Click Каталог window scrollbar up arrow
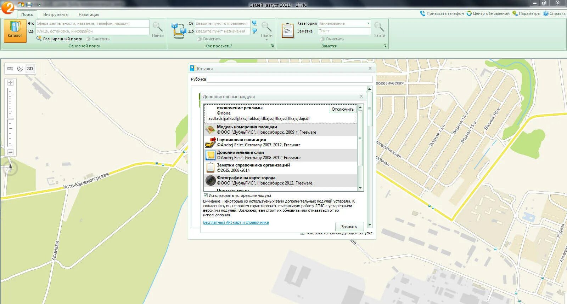 pos(370,89)
